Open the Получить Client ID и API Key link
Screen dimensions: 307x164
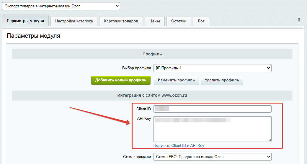[x=179, y=145]
